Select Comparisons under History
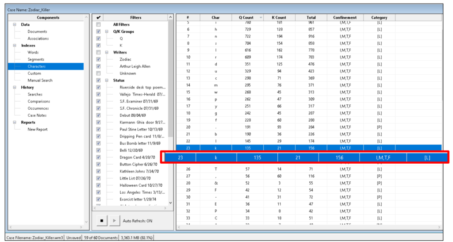The image size is (453, 242). (38, 101)
